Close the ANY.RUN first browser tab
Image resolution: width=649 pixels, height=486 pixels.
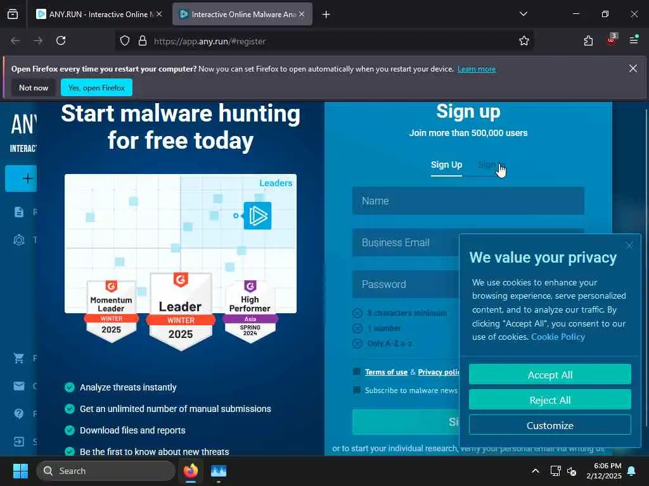tap(159, 15)
